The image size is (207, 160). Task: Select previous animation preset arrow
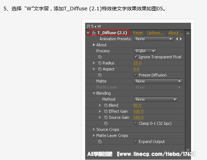177,39
